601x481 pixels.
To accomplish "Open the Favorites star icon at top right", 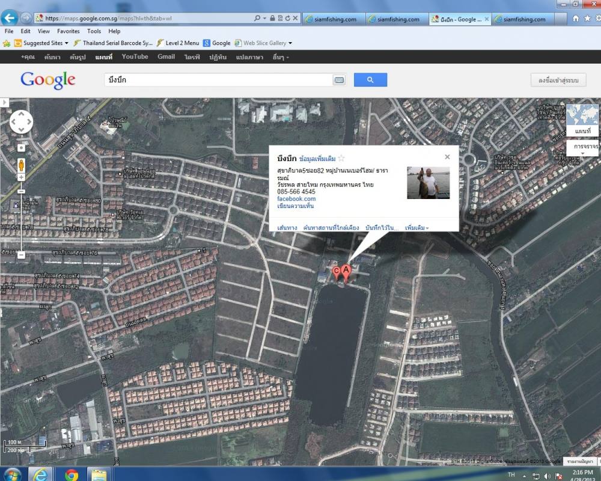I will 587,19.
